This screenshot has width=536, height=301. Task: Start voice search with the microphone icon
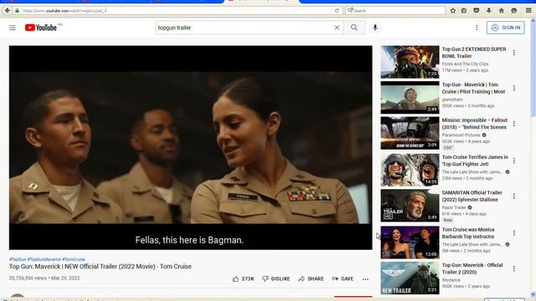375,28
